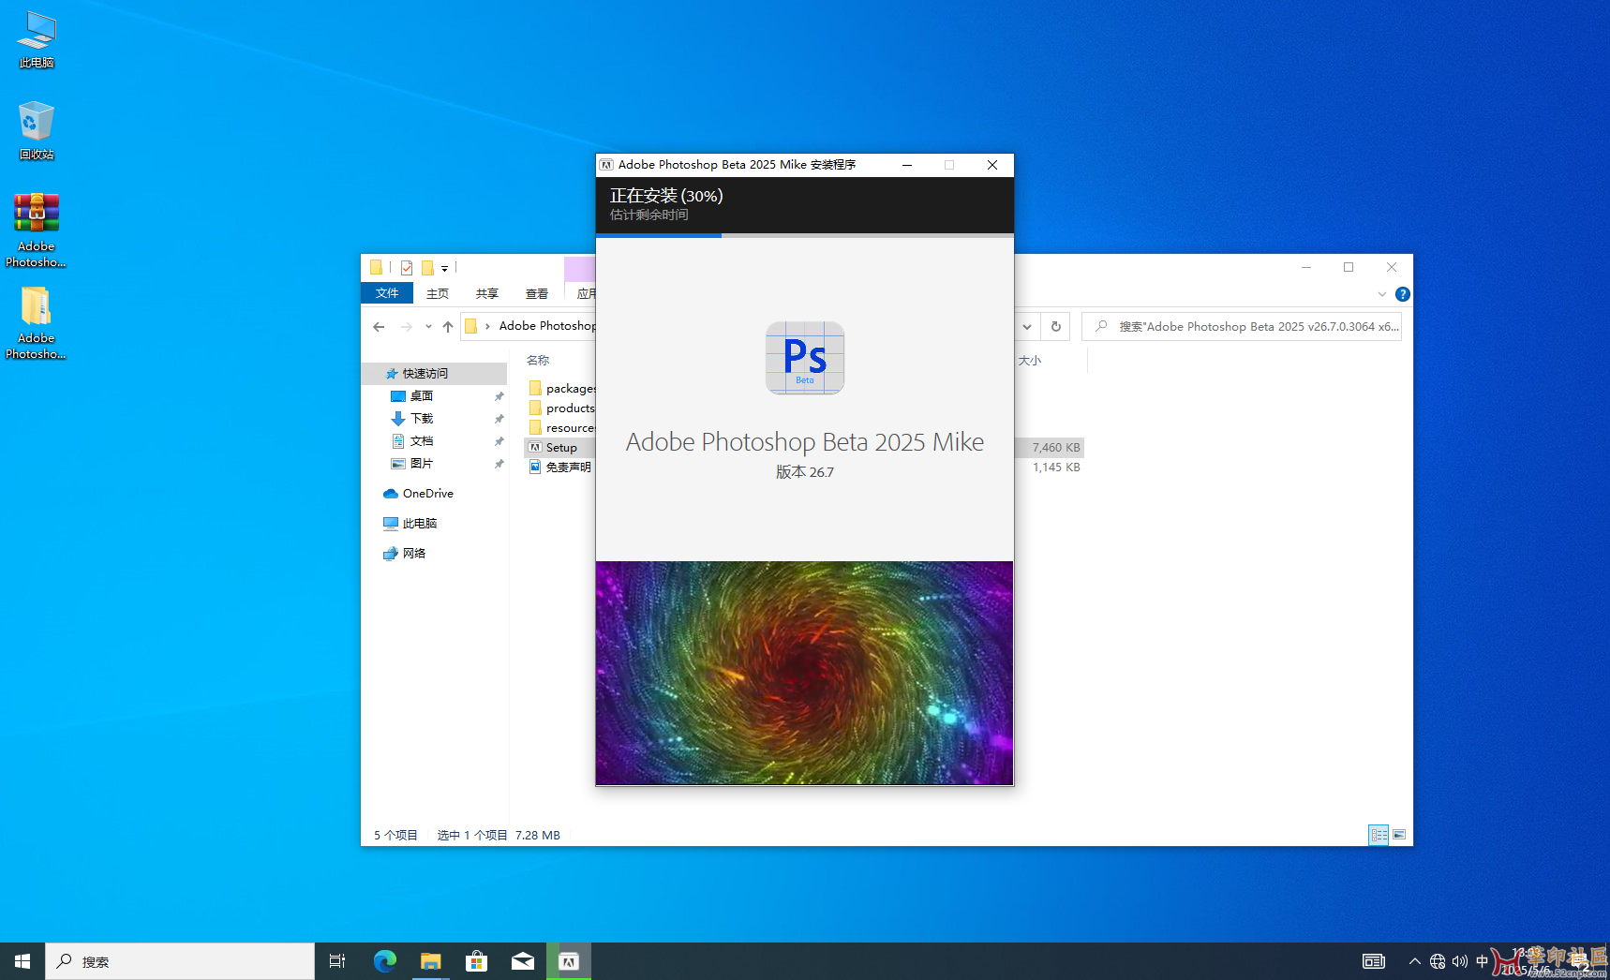Open the 主页 ribbon tab

click(x=438, y=293)
